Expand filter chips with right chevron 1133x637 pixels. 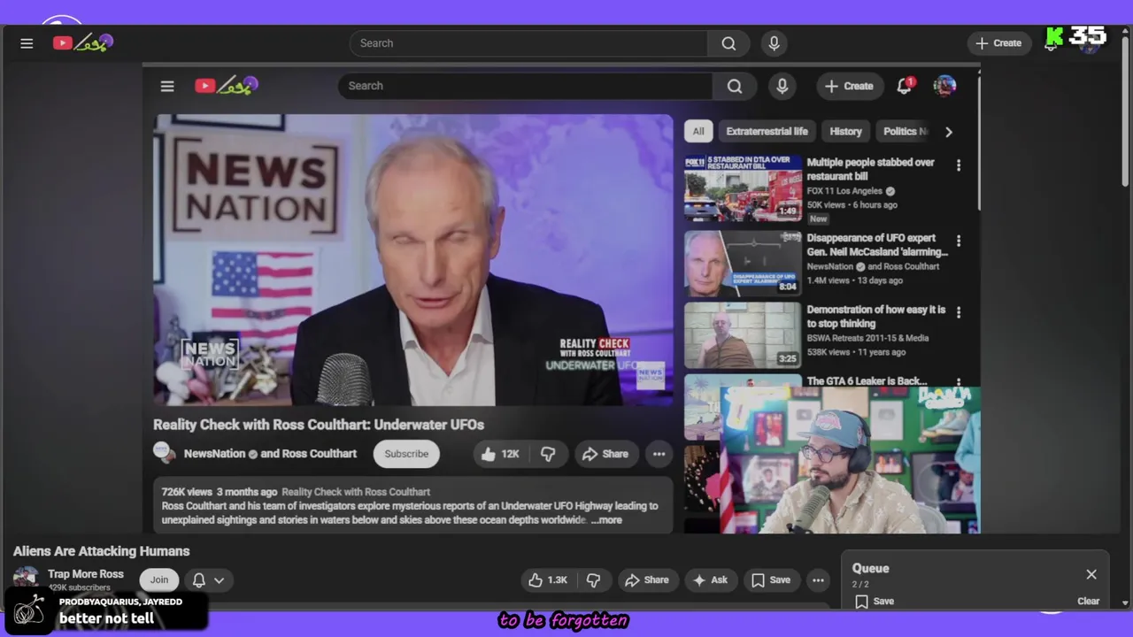[x=948, y=132]
